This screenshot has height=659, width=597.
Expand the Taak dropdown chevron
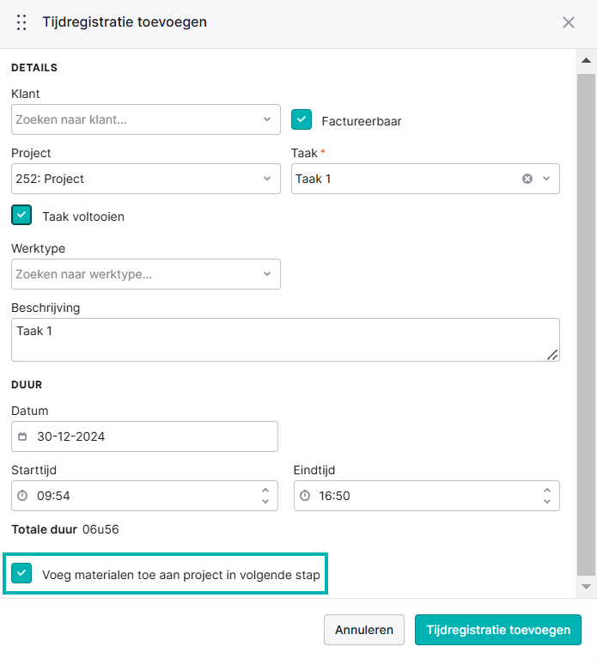(x=546, y=179)
